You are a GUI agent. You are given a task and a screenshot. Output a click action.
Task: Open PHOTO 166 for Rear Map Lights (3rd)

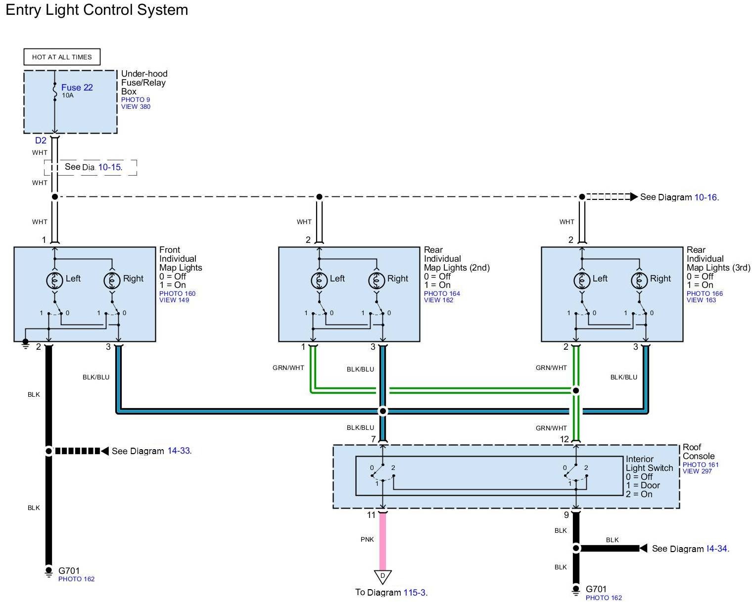tap(705, 293)
